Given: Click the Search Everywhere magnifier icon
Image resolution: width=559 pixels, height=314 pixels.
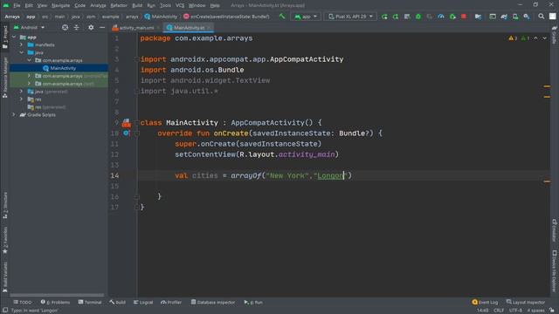Looking at the screenshot, I should (542, 17).
